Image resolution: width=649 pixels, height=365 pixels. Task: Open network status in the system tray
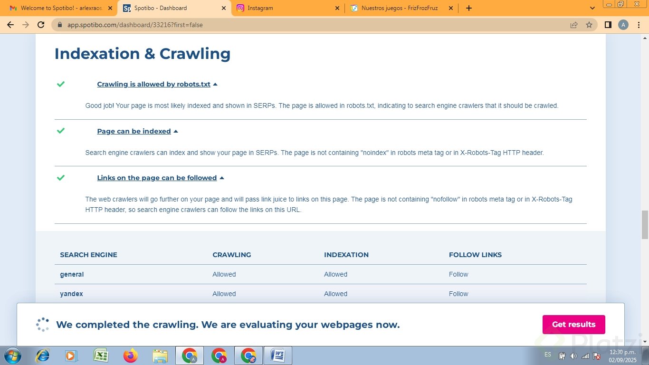(x=585, y=356)
